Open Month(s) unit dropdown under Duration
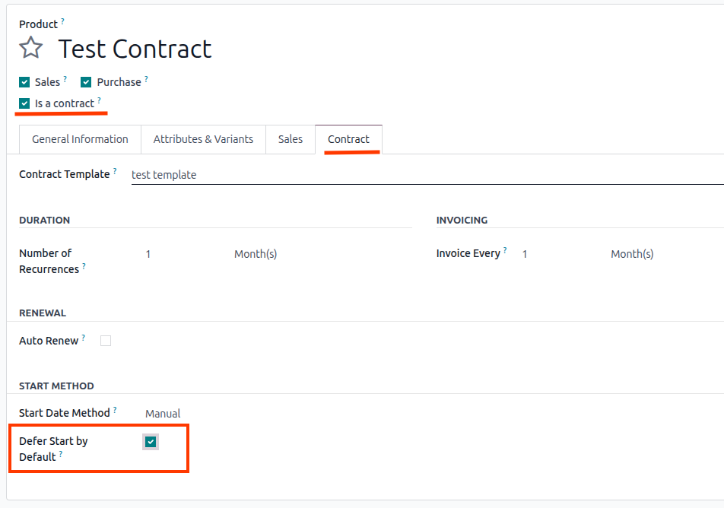This screenshot has width=724, height=508. click(256, 254)
